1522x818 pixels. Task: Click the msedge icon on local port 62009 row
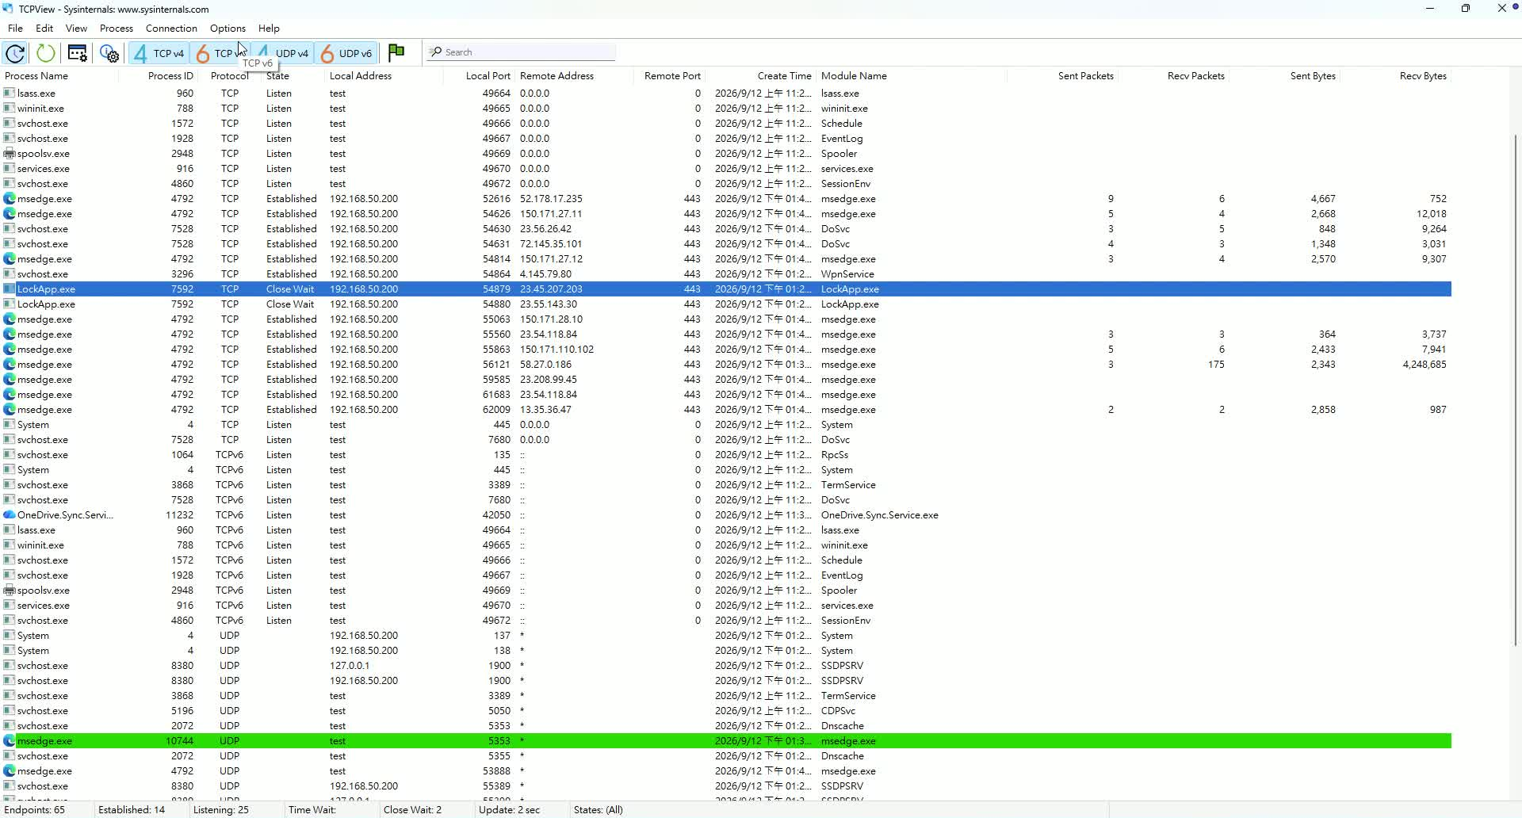10,410
